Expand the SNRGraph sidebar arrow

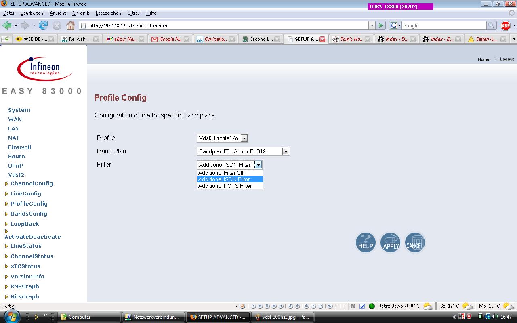coord(6,287)
